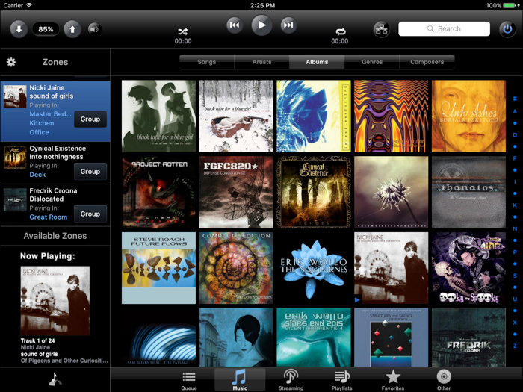Open Erik Wollo Stars End 2015 album
This screenshot has width=523, height=392.
314,337
